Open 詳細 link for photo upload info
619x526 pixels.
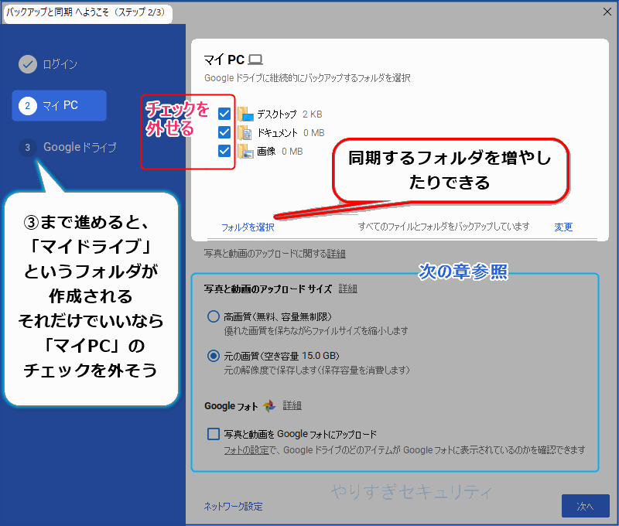tap(337, 254)
